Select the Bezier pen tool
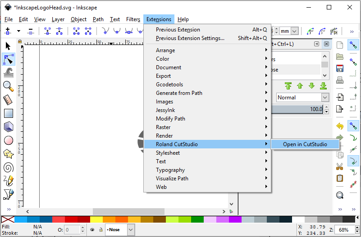 coord(9,195)
